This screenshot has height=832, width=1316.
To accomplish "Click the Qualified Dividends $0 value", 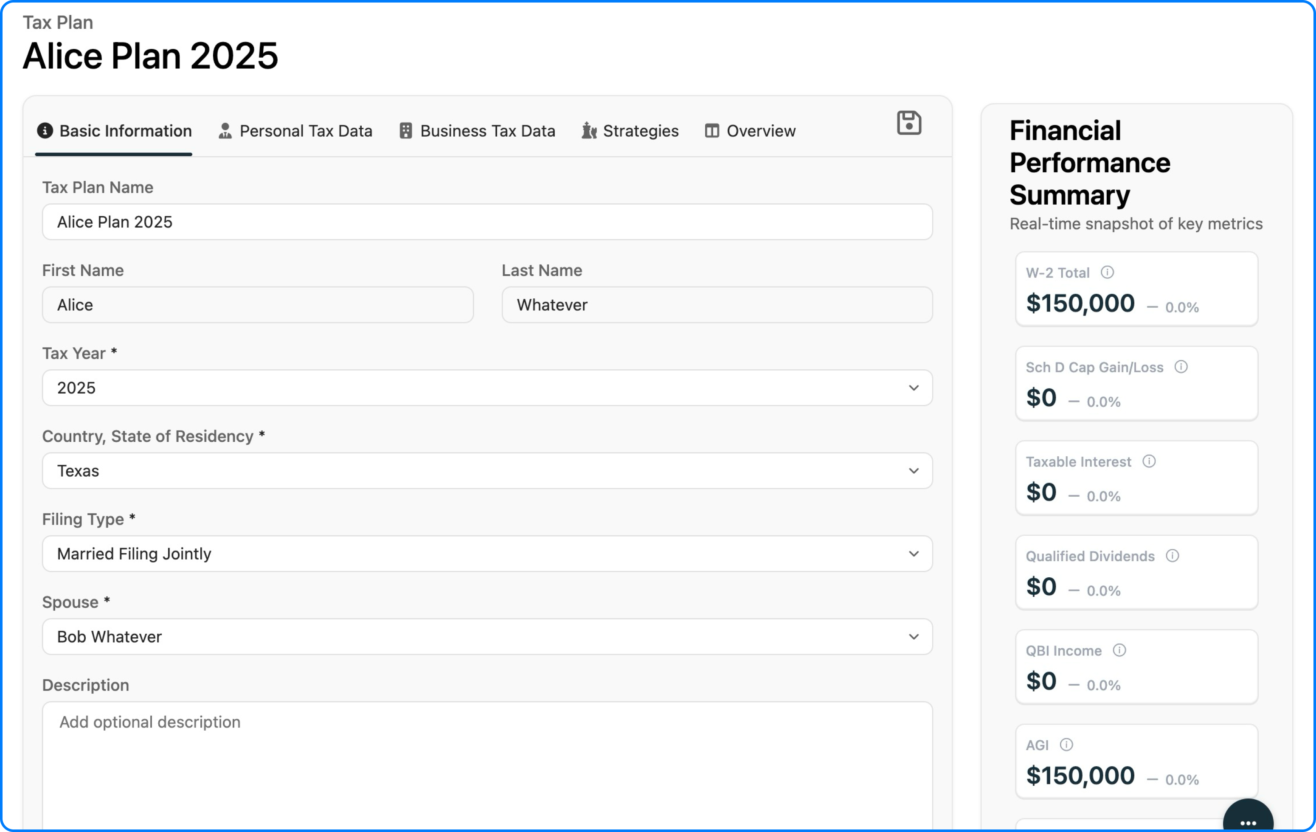I will click(1041, 587).
